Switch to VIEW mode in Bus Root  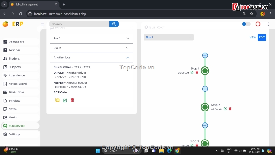click(x=253, y=37)
